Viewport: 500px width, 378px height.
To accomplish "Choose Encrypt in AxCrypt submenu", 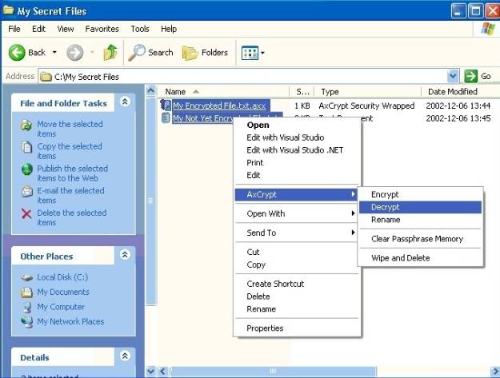I will pyautogui.click(x=420, y=194).
